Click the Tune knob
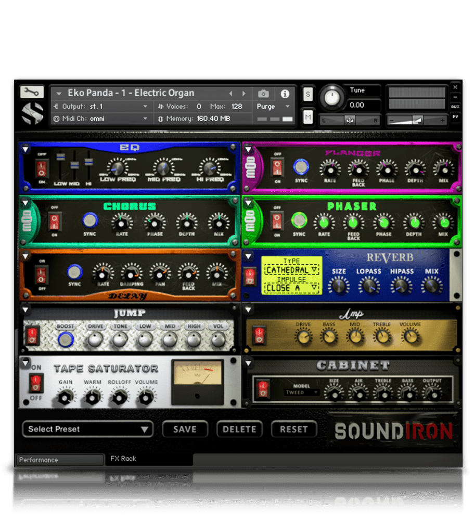The image size is (474, 521). coord(331,98)
